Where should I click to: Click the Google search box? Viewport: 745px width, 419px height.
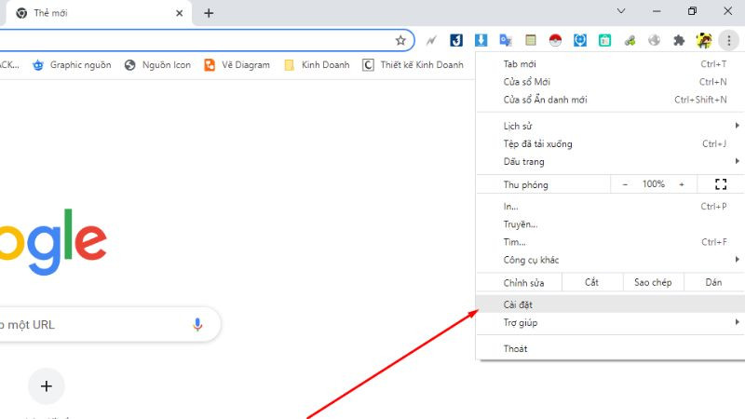pyautogui.click(x=110, y=324)
